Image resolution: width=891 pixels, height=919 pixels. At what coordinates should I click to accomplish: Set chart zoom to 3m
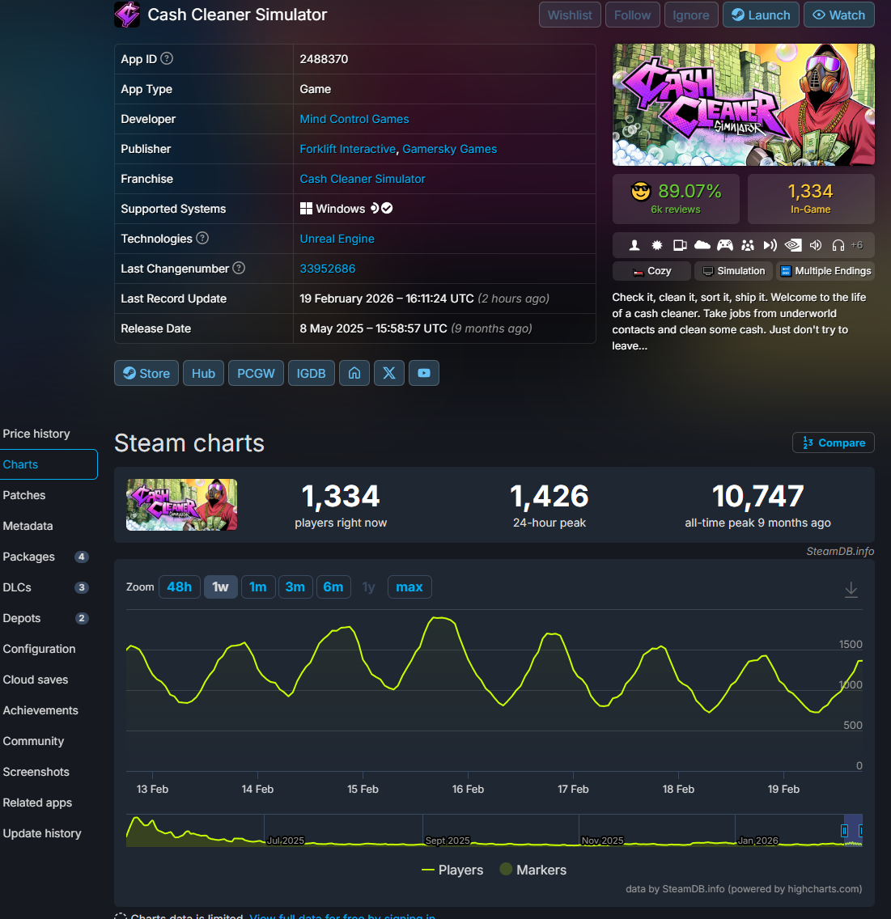295,587
